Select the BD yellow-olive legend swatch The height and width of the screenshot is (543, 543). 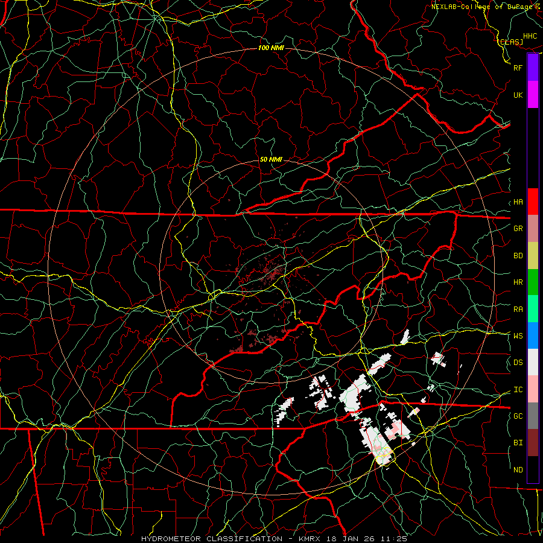point(533,256)
